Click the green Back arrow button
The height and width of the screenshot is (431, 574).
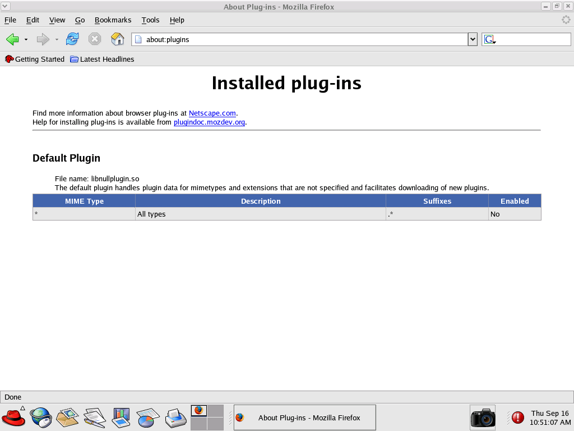(12, 39)
